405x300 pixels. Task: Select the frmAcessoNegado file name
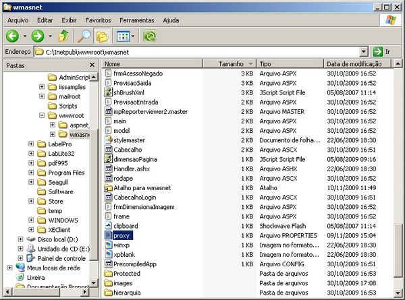click(138, 73)
